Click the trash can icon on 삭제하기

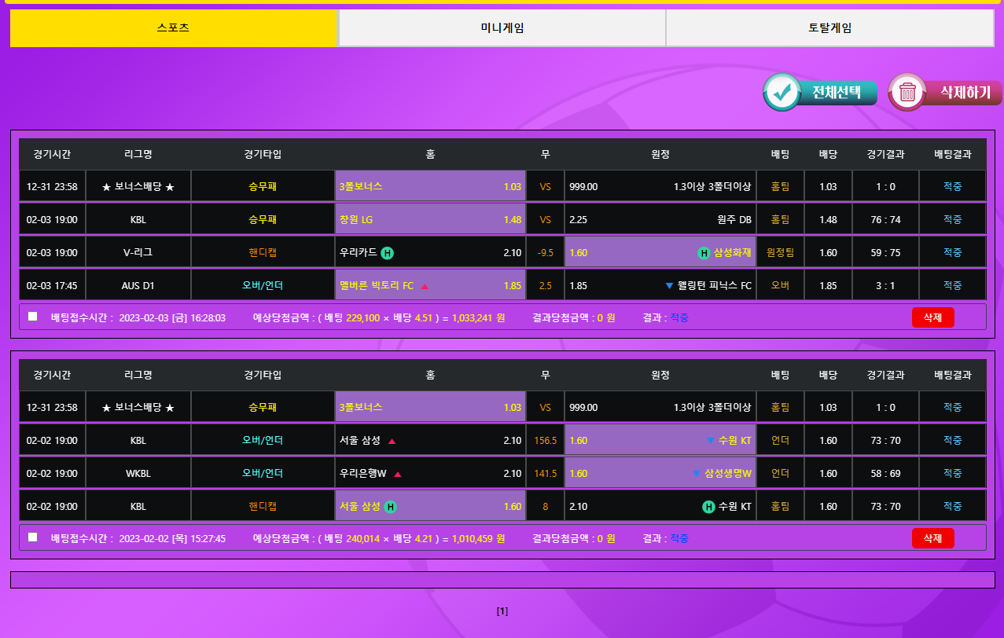(907, 93)
